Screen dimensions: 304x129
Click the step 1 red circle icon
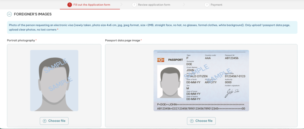(x=69, y=5)
